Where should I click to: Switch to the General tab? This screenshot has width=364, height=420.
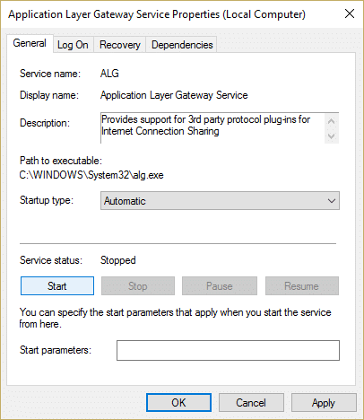[x=30, y=43]
